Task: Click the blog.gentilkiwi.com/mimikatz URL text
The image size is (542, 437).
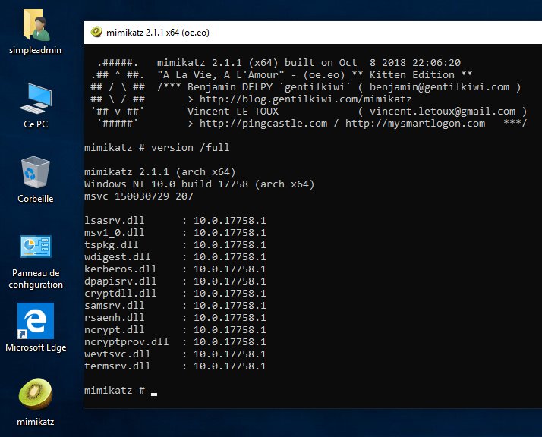Action: tap(306, 99)
